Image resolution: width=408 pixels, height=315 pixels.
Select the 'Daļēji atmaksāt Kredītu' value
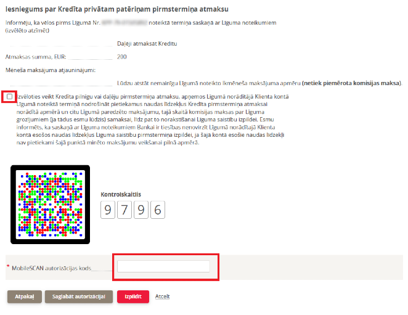pyautogui.click(x=147, y=44)
